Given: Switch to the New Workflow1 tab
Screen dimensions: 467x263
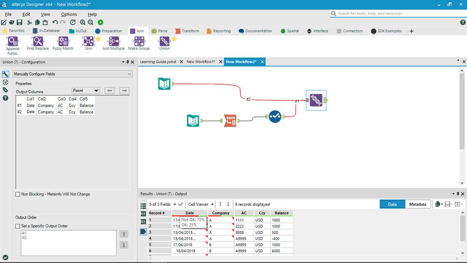Looking at the screenshot, I should [x=201, y=62].
